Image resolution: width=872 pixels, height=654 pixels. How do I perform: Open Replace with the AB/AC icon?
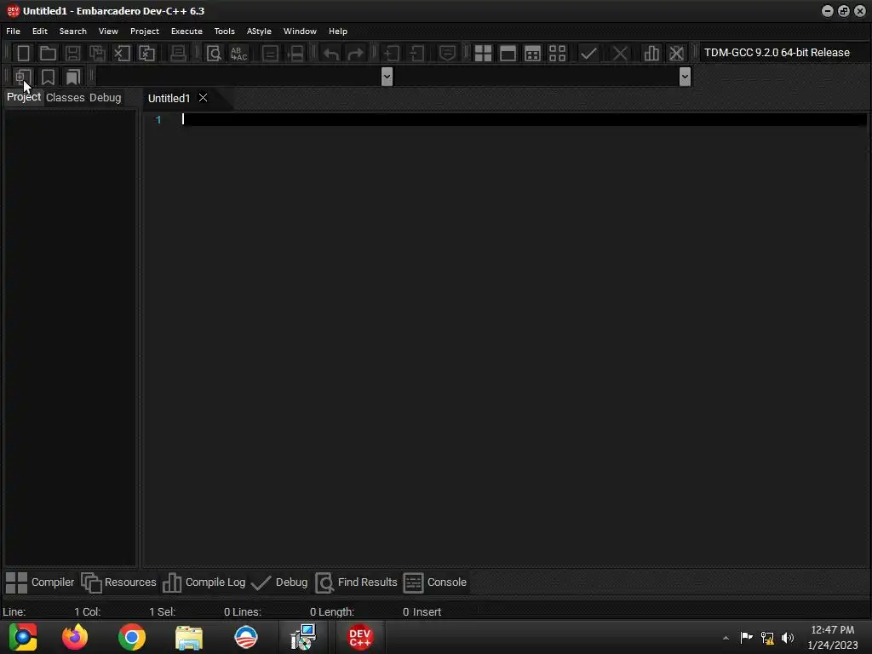click(x=238, y=54)
